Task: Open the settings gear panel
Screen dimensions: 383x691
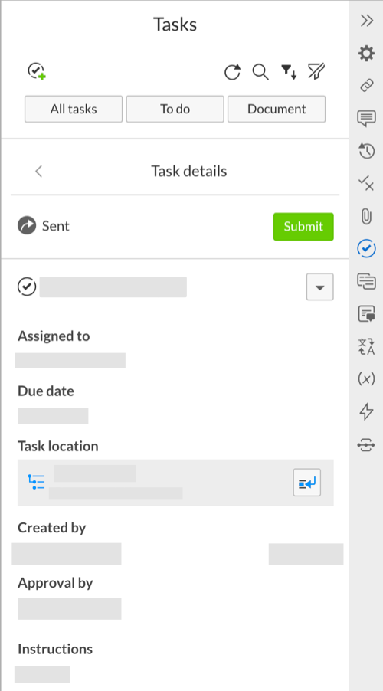Action: click(366, 54)
